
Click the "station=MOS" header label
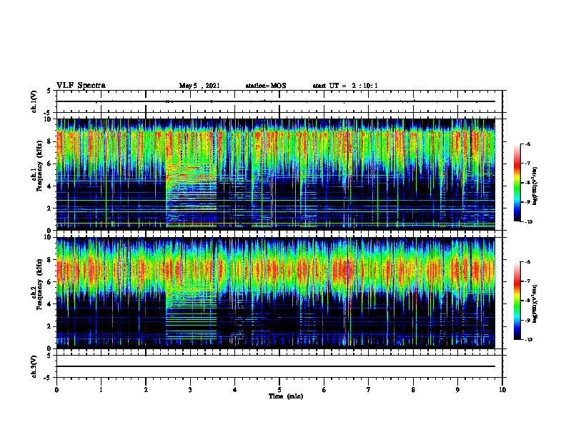click(266, 86)
